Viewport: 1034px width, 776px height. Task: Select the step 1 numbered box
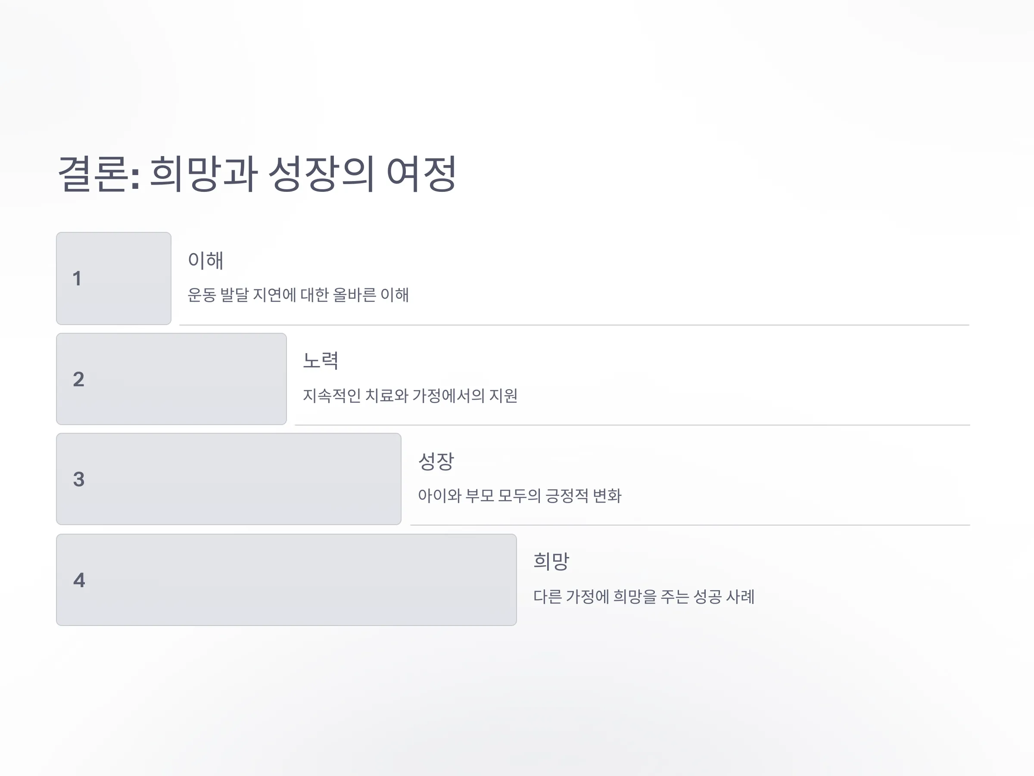coord(114,278)
